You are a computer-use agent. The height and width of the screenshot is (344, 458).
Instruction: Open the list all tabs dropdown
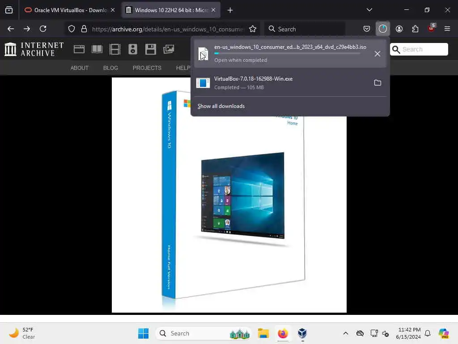click(369, 10)
